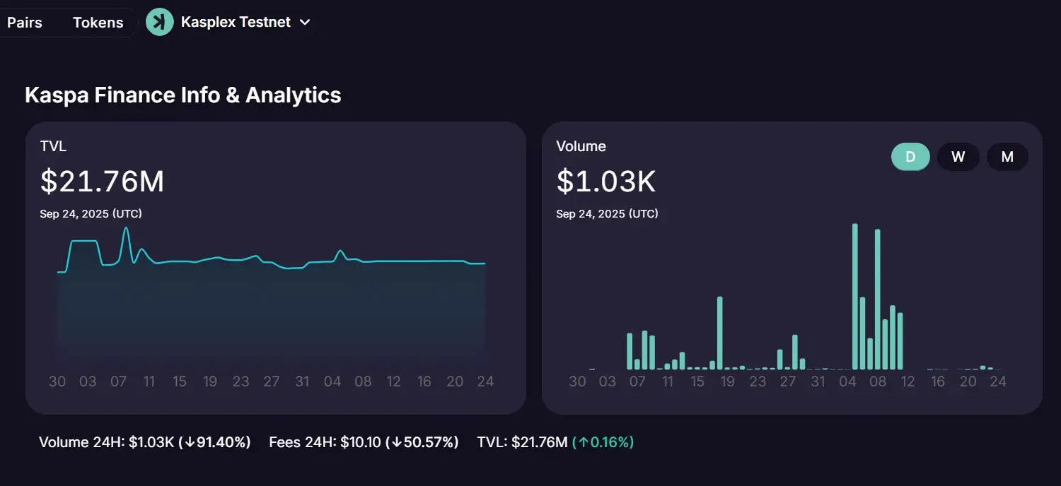Click the Fees 24H down arrow icon
The image size is (1061, 486).
[x=396, y=443]
